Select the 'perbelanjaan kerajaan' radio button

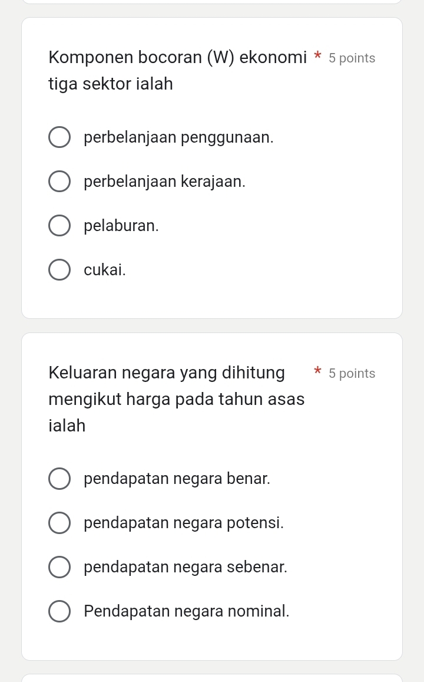[x=59, y=181]
